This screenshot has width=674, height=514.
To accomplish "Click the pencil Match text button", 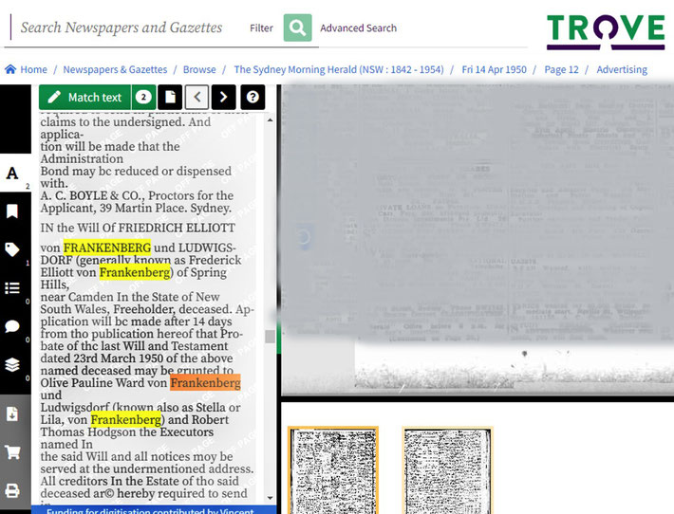I will [x=85, y=97].
